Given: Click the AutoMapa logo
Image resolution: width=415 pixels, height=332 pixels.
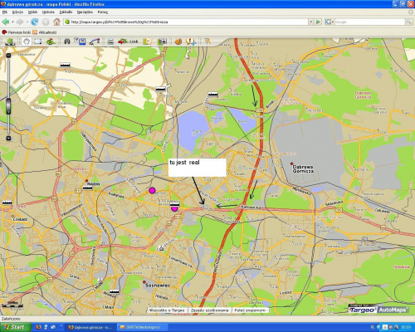Looking at the screenshot, I should [x=393, y=310].
